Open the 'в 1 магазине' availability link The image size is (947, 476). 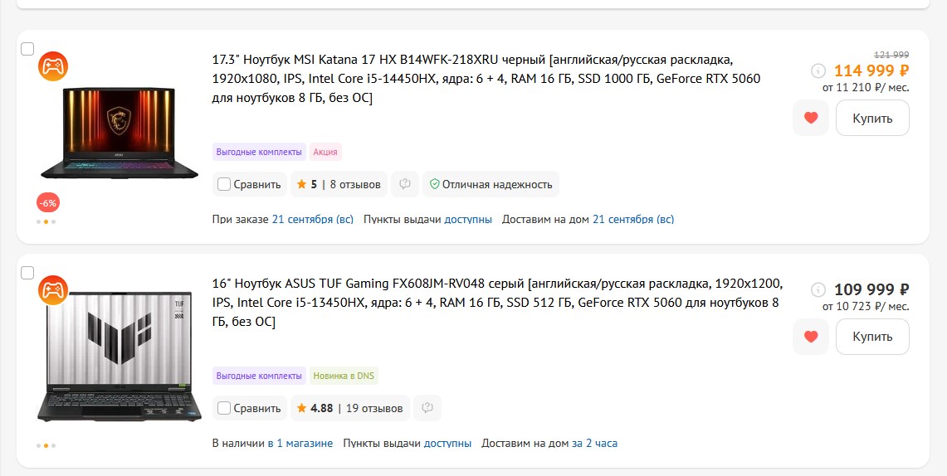pos(300,443)
